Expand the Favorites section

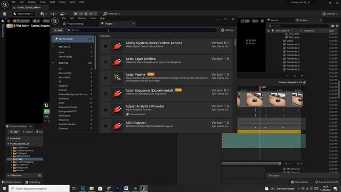coord(9,139)
